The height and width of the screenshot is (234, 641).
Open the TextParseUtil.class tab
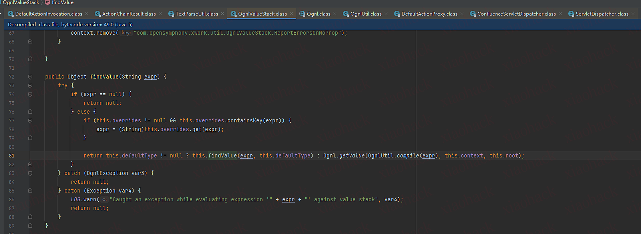(x=197, y=14)
